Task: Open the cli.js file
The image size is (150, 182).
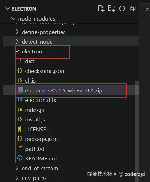Action: pos(30,81)
